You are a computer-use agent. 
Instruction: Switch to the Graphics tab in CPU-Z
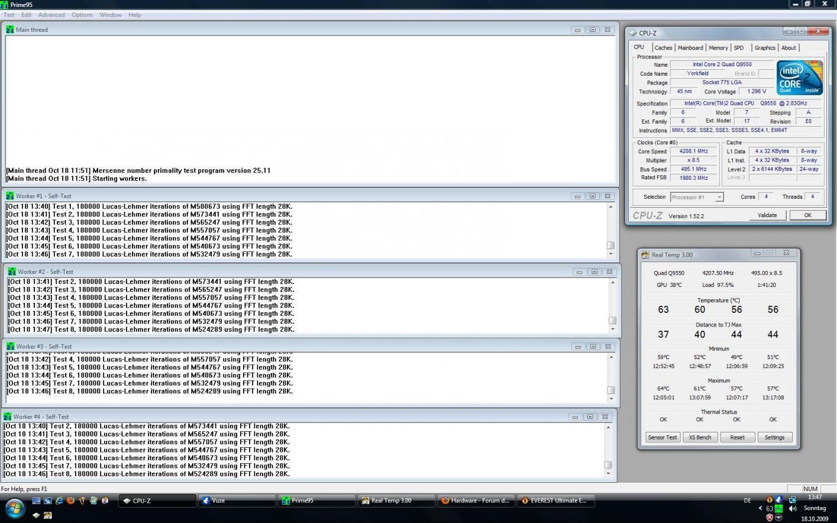(x=765, y=48)
